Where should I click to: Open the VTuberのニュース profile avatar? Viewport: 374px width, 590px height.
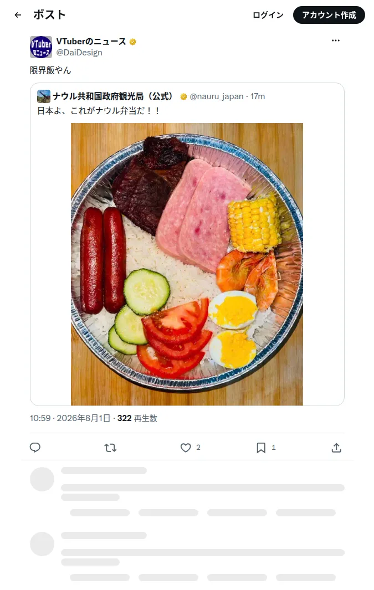tap(40, 47)
